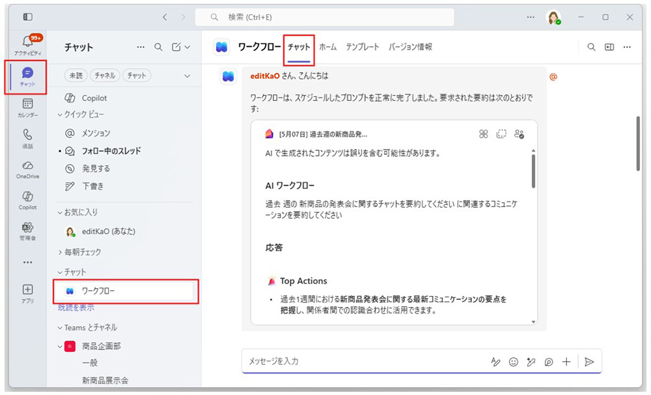This screenshot has width=651, height=395.
Task: Open title bar settings and more ellipsis
Action: pos(531,17)
